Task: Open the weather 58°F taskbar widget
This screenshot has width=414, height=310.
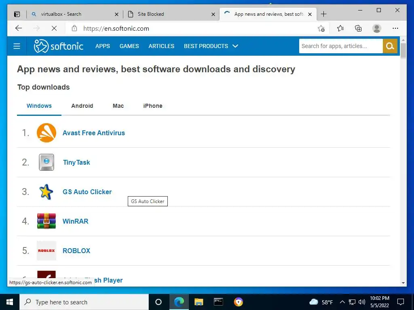Action: pos(321,302)
